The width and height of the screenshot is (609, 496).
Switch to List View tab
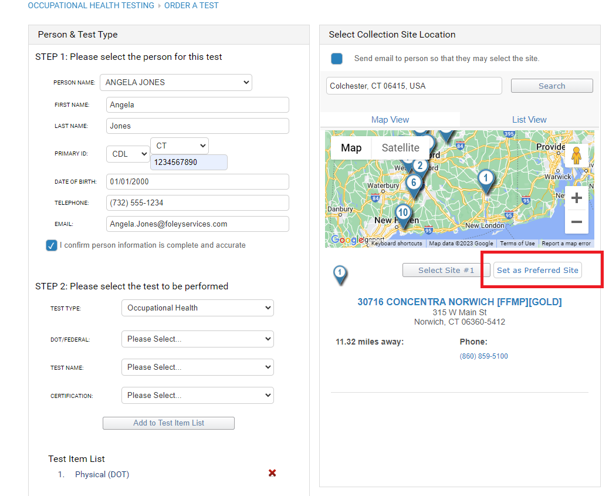point(529,120)
